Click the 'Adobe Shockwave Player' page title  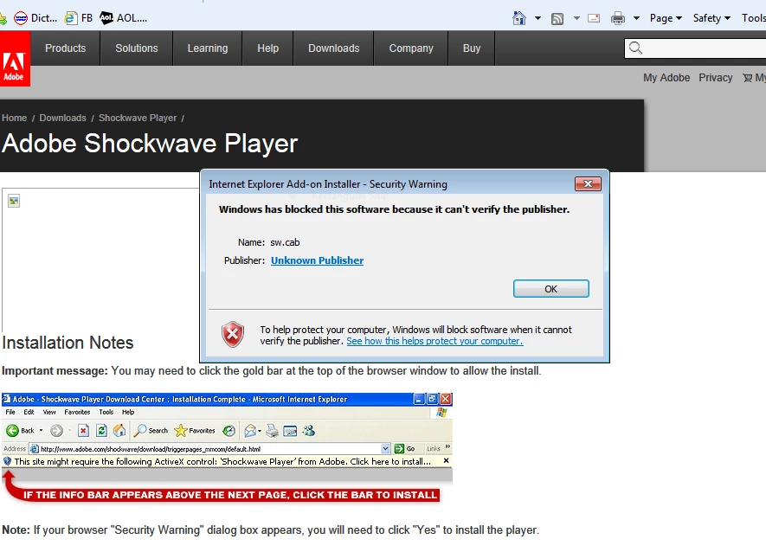[x=150, y=144]
